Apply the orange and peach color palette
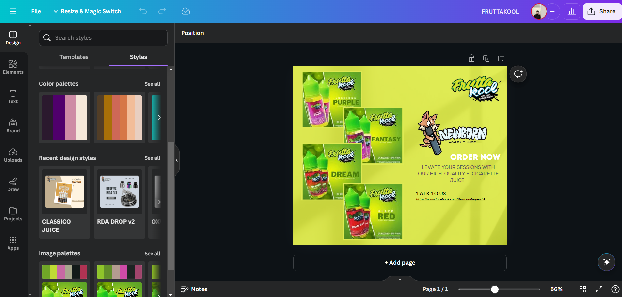Viewport: 622px width, 297px height. 120,118
